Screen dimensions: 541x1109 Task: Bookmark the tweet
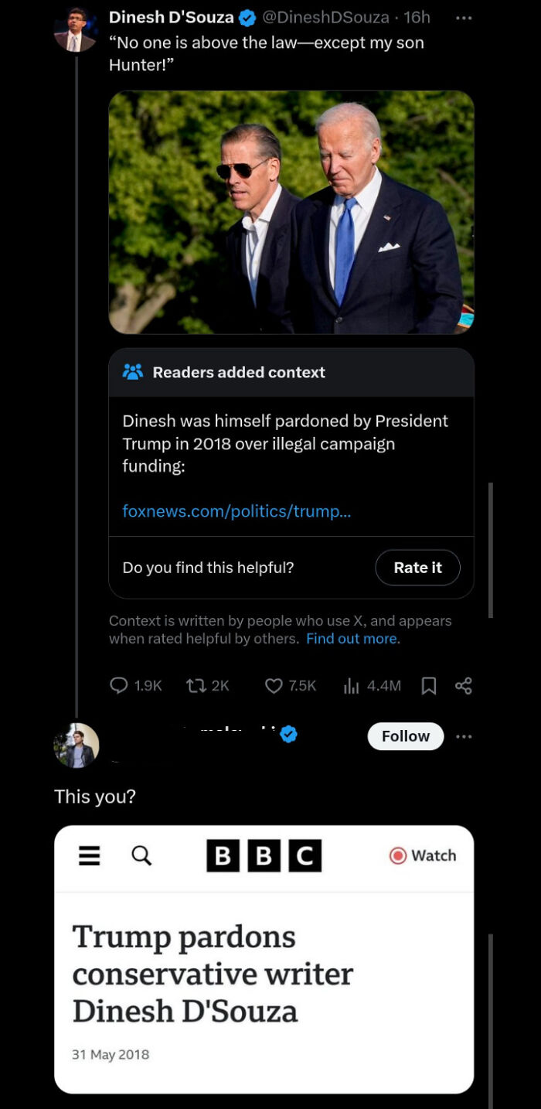[x=429, y=685]
